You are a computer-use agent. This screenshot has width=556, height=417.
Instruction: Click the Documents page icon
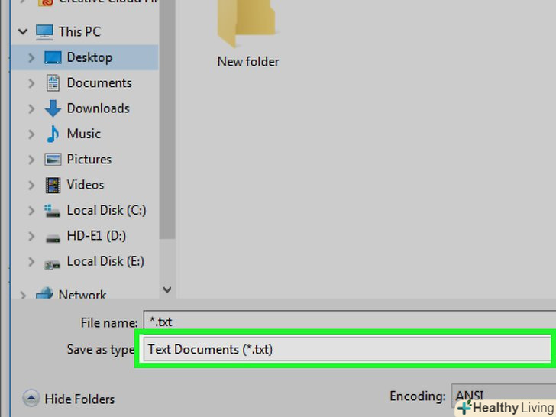click(53, 83)
